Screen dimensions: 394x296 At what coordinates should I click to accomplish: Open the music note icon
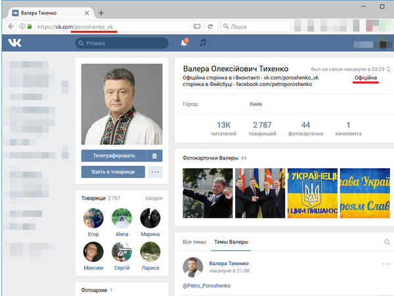point(203,43)
